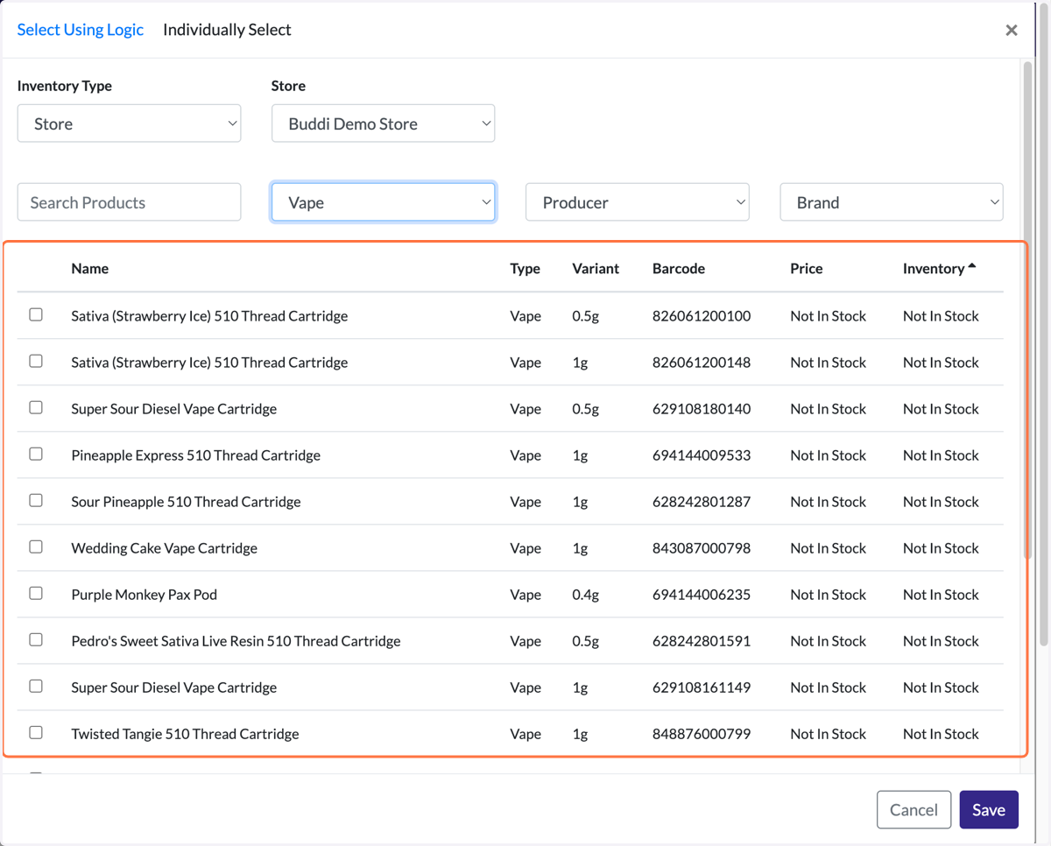This screenshot has height=846, width=1051.
Task: Click barcode 628242801287
Action: 702,502
